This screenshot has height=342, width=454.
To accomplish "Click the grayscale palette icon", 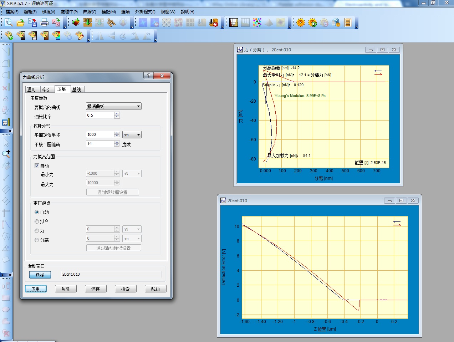I will point(21,36).
